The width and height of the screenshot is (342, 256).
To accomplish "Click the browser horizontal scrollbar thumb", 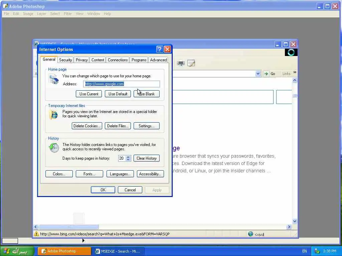I will pyautogui.click(x=69, y=227).
